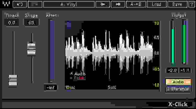This screenshot has width=196, height=109.
Task: Click the blank toolbar button beside Undo
Action: coord(35,4)
